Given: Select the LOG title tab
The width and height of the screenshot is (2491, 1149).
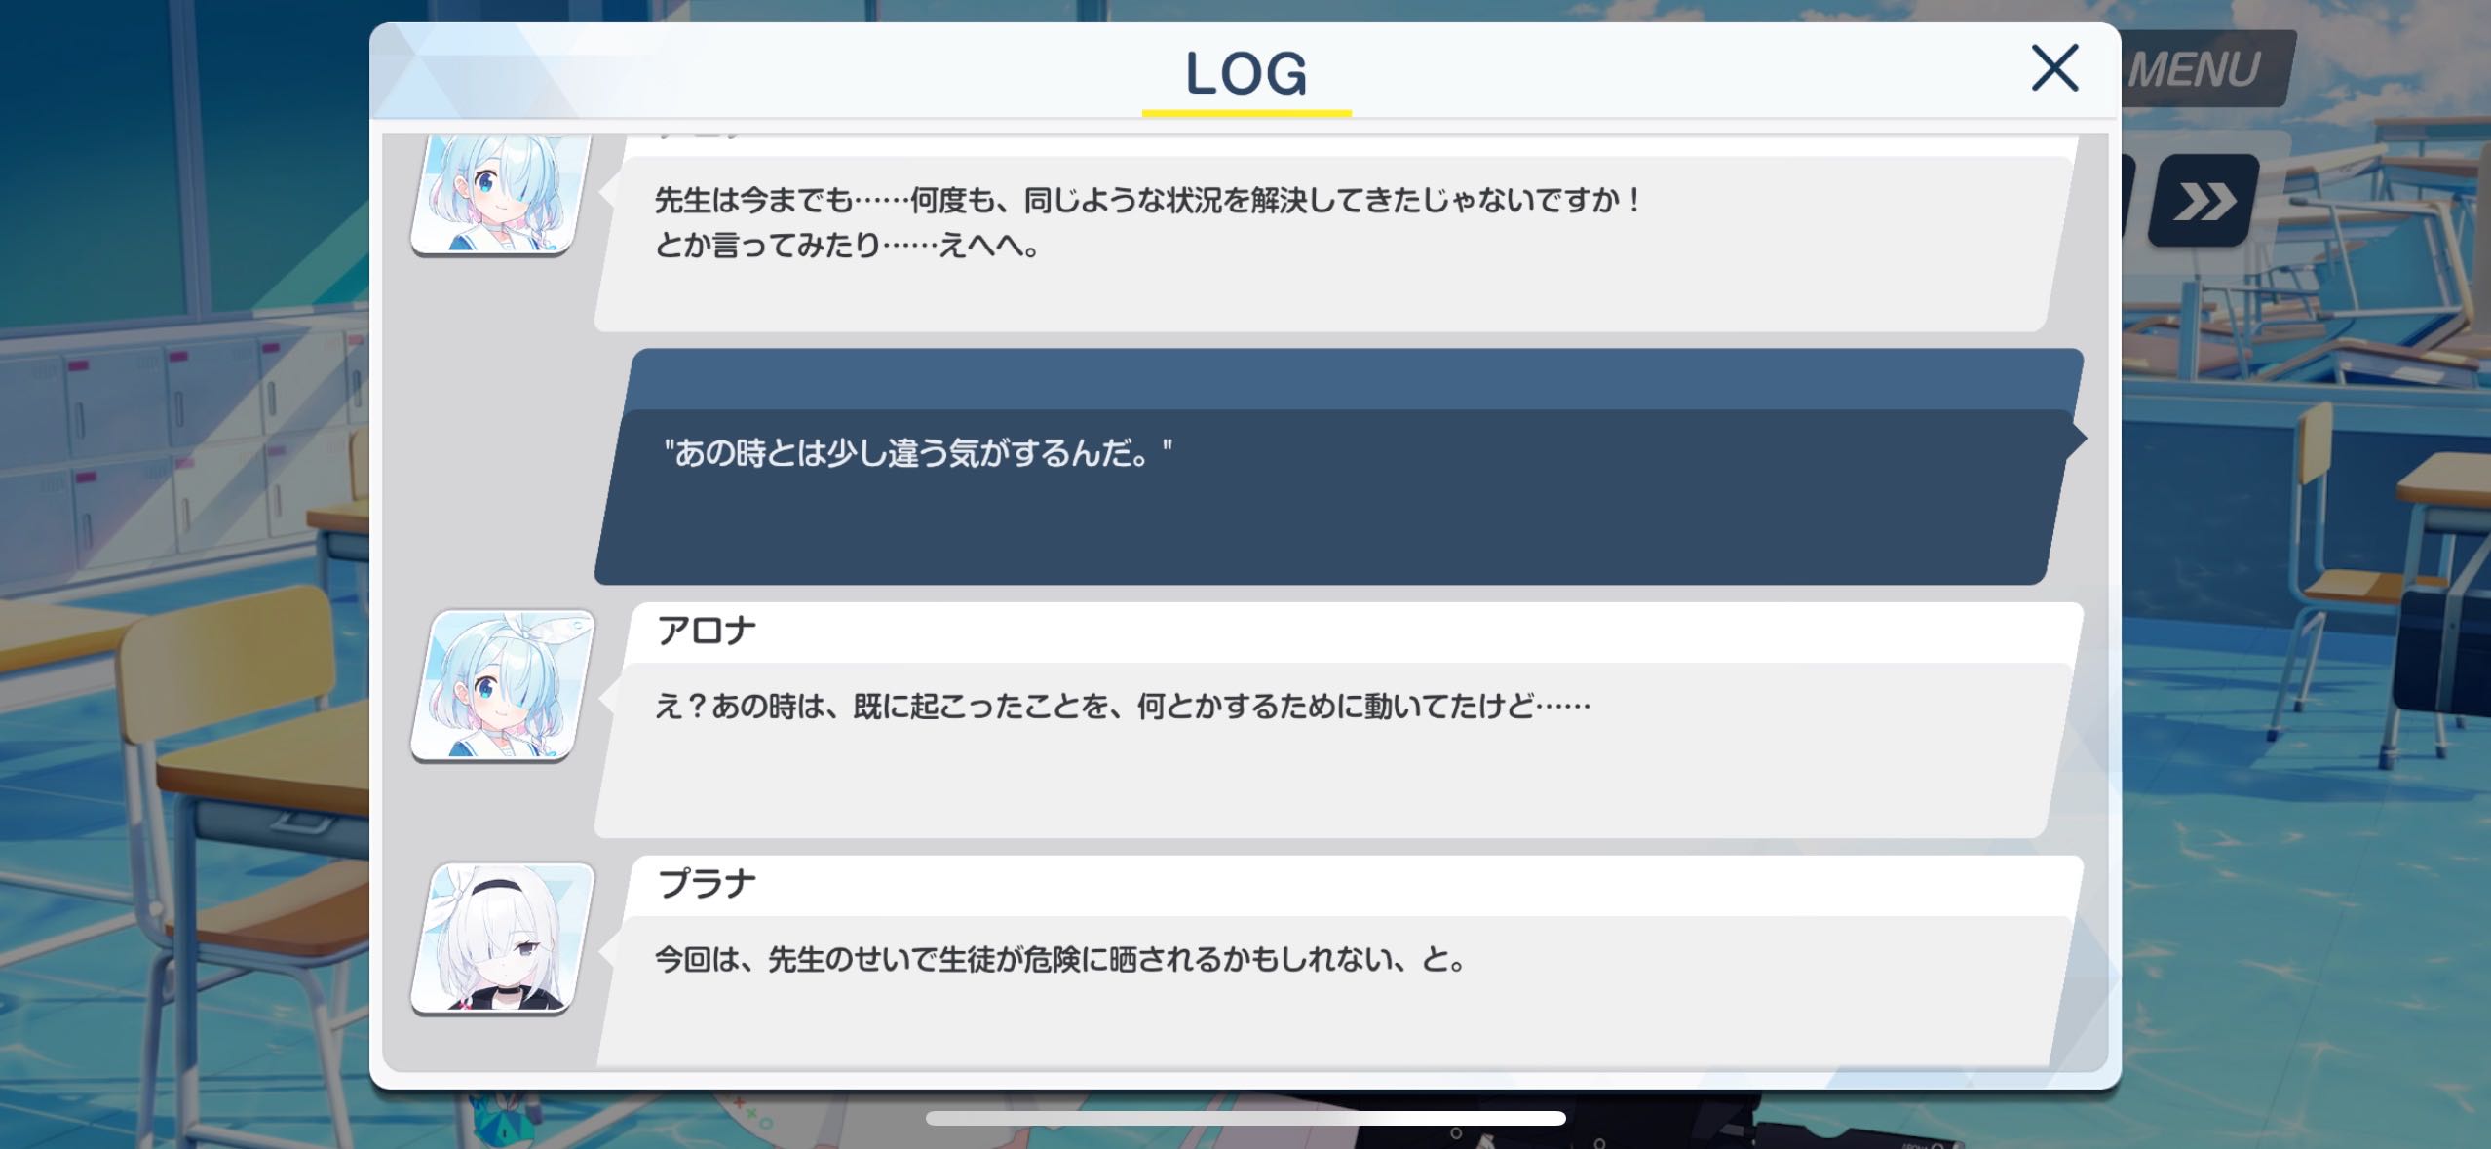Looking at the screenshot, I should 1246,73.
